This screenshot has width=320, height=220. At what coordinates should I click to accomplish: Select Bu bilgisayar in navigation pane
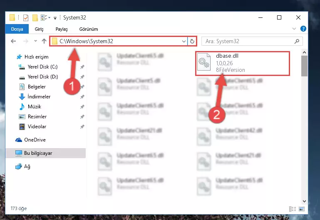coord(45,153)
